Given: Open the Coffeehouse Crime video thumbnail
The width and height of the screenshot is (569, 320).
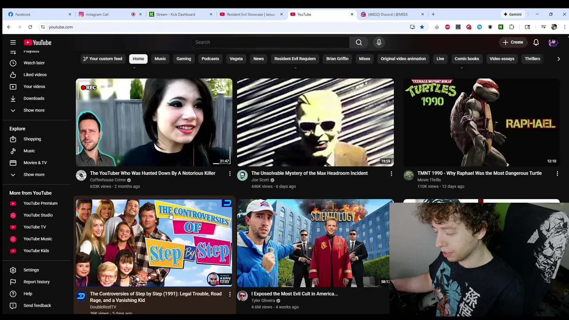Looking at the screenshot, I should tap(154, 122).
